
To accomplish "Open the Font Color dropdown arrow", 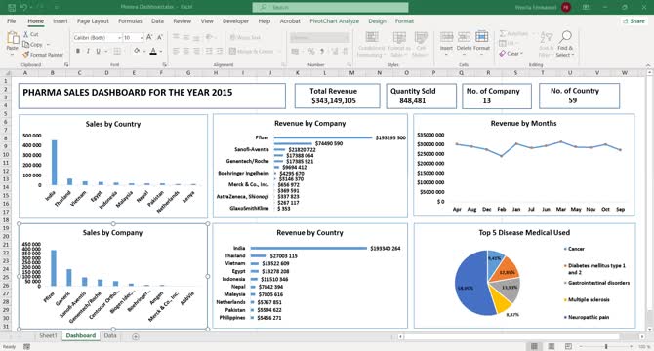I will 161,52.
